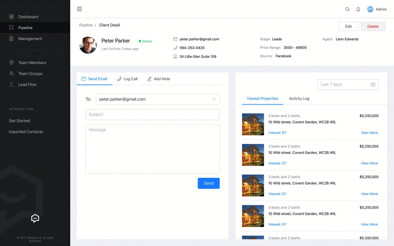
Task: Click Peter Parker's profile photo
Action: (88, 45)
